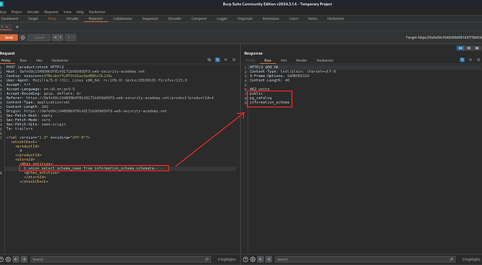Switch to the Learn tab
Viewport: 482px width, 265px height.
click(294, 19)
